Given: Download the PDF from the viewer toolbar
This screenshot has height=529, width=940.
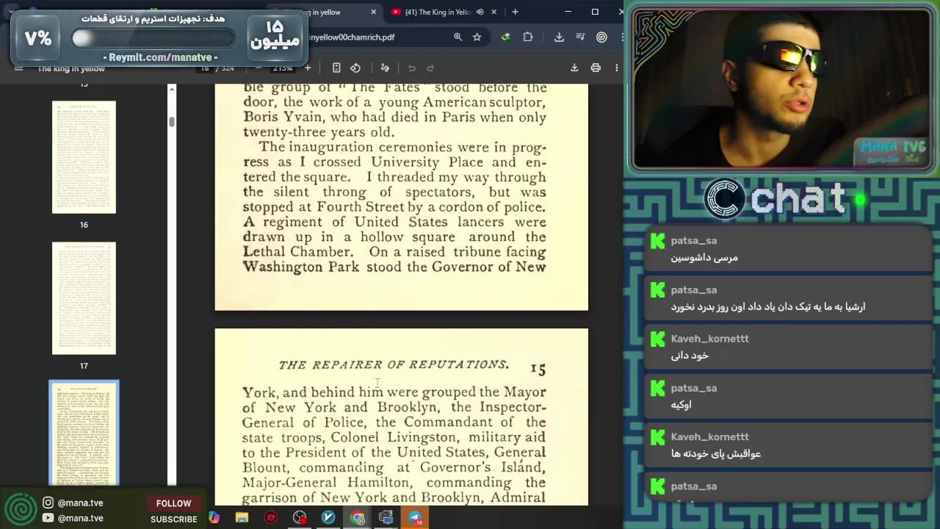Looking at the screenshot, I should [574, 68].
